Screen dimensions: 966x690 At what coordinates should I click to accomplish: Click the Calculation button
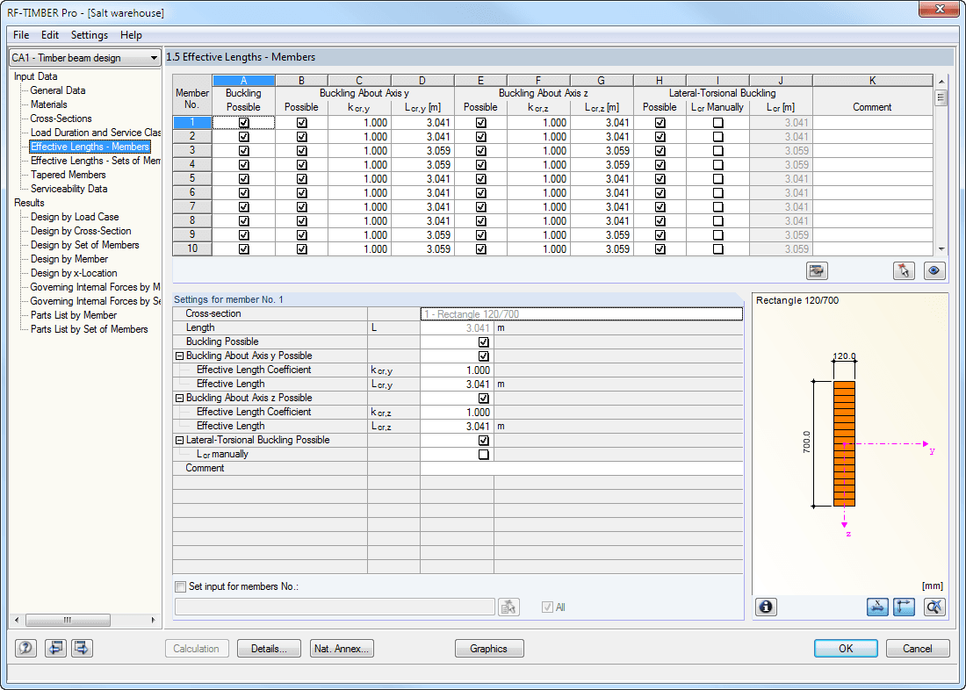197,648
